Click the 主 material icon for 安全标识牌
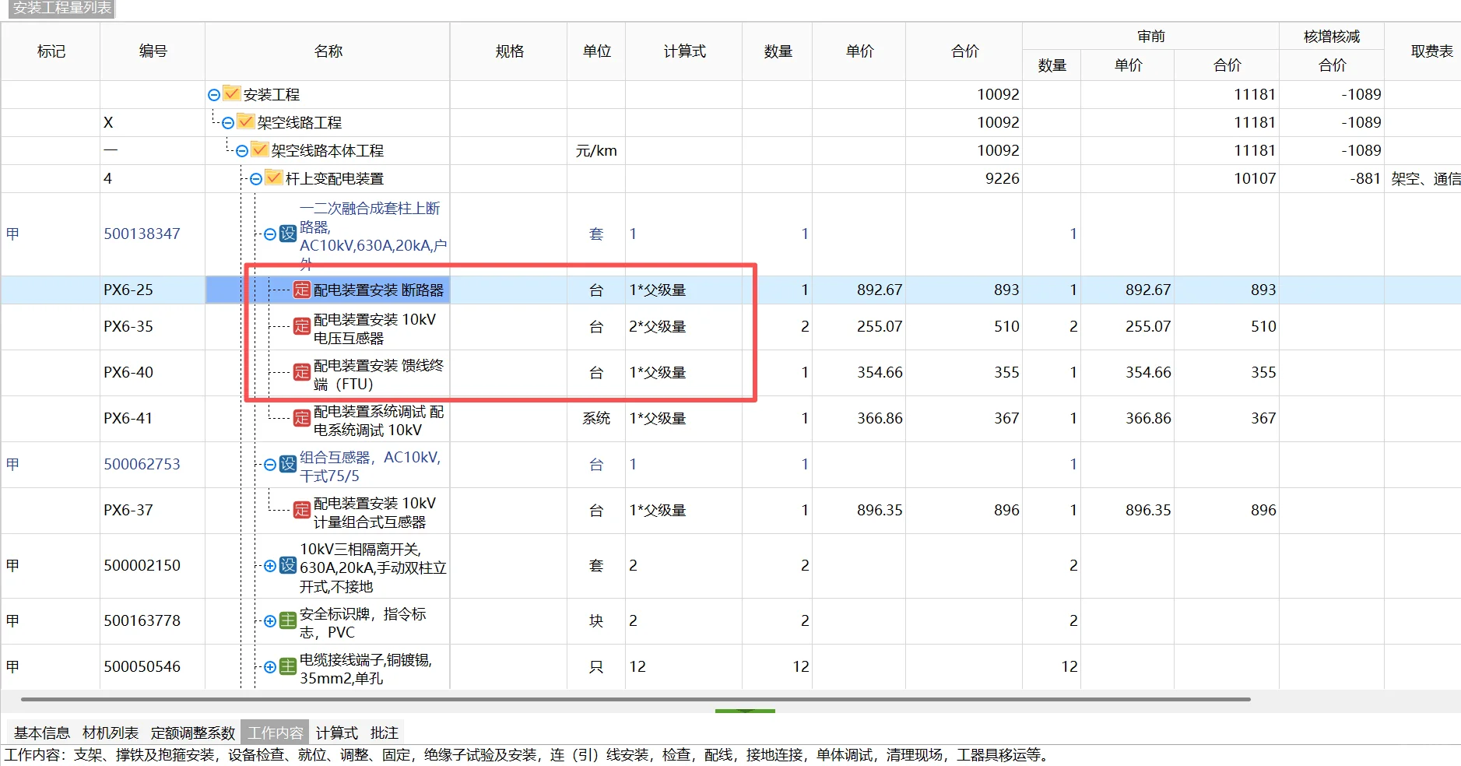This screenshot has width=1461, height=766. 288,621
